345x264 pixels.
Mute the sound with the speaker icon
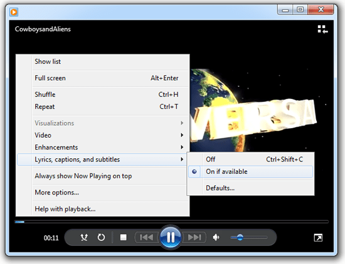coord(216,238)
